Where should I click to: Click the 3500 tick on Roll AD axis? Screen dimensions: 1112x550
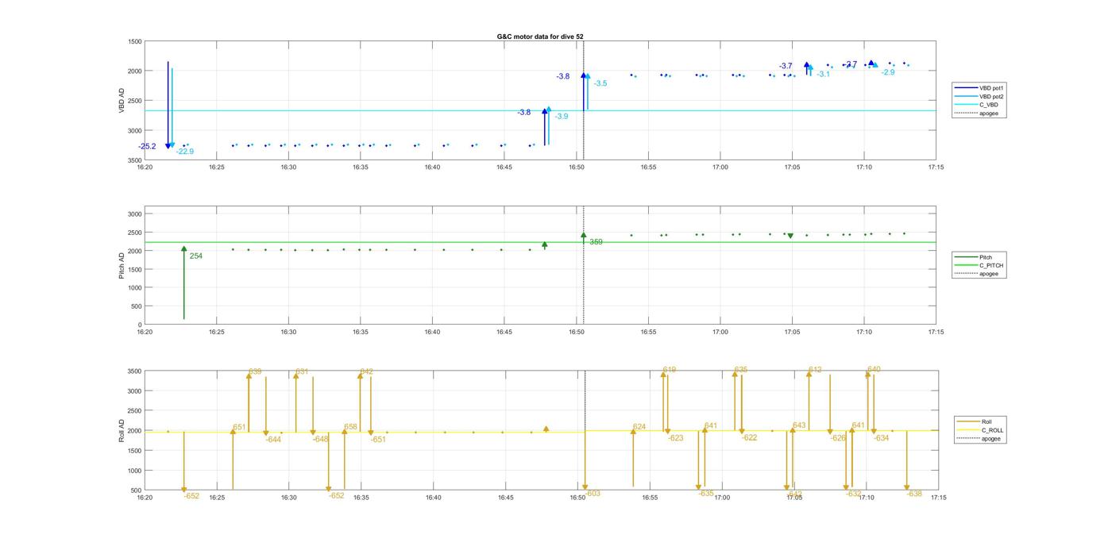coord(135,371)
